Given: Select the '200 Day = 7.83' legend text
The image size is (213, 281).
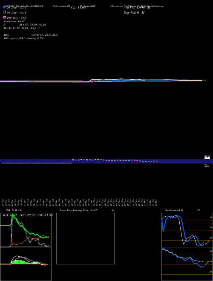Looking at the screenshot, I should tap(17, 18).
